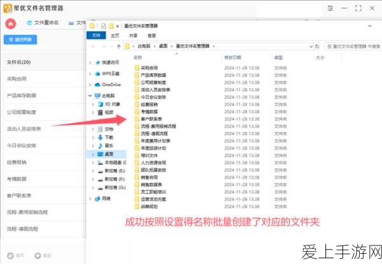This screenshot has width=382, height=264.
Task: Click the 客户联系表 folder icon in Explorer
Action: click(137, 119)
